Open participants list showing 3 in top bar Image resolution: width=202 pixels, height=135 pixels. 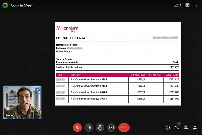point(177,5)
